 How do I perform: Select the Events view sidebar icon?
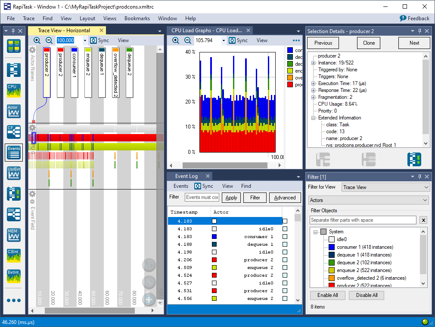(x=14, y=153)
